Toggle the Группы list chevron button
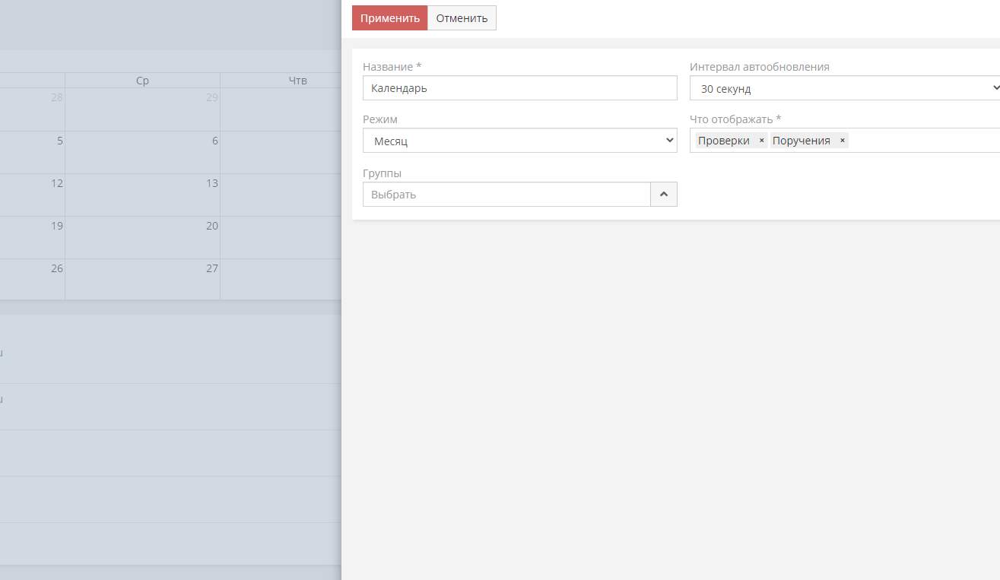Screen dimensions: 1000x580 pyautogui.click(x=663, y=195)
